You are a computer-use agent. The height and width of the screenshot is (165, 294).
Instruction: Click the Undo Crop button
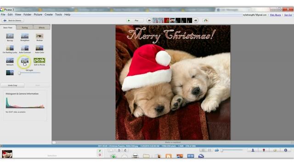tap(12, 85)
